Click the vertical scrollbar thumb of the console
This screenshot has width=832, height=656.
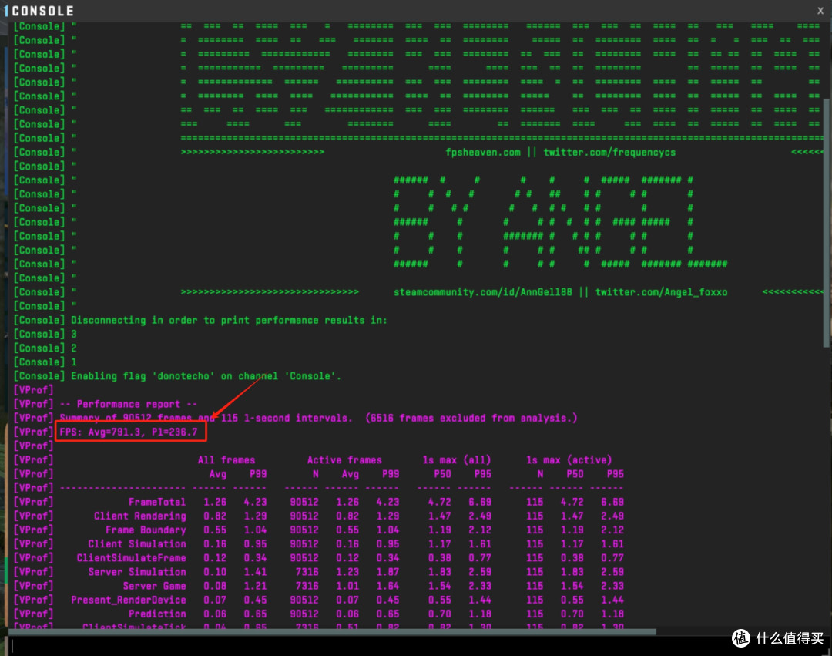826,223
